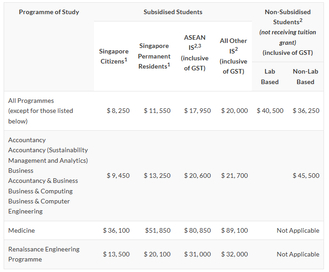Click the "All Programmes" row label
The height and width of the screenshot is (272, 329).
click(x=31, y=101)
